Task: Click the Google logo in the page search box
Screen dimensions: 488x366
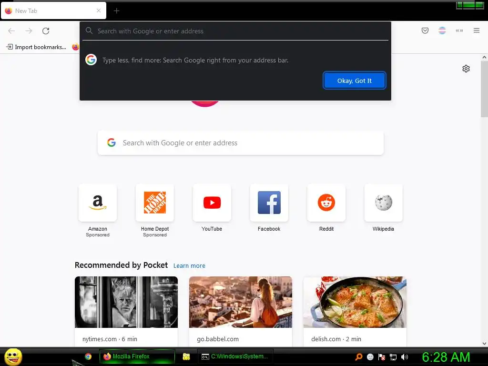Action: (112, 142)
